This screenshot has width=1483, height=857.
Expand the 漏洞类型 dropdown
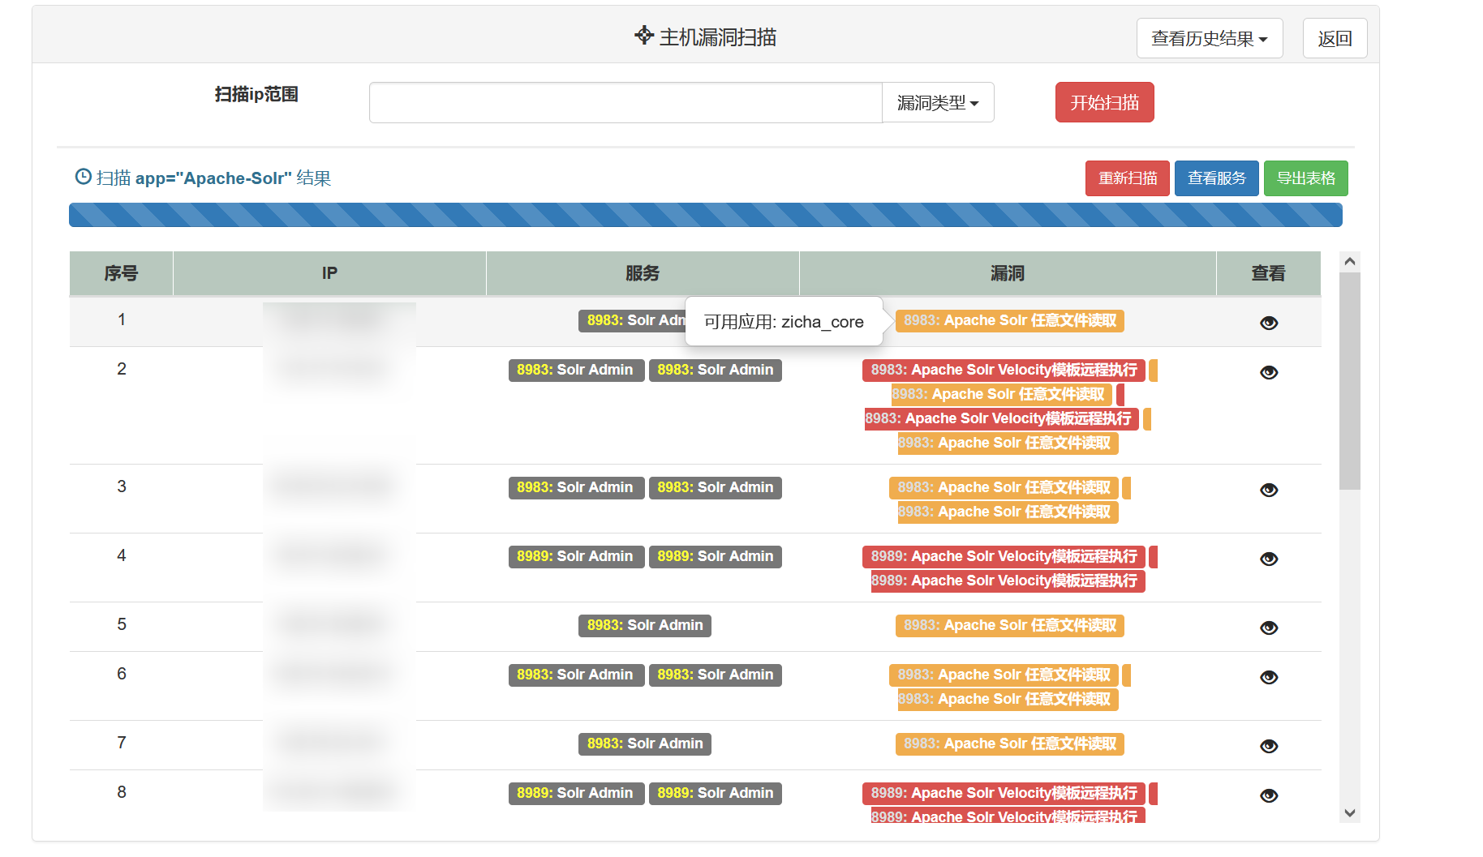pyautogui.click(x=938, y=103)
